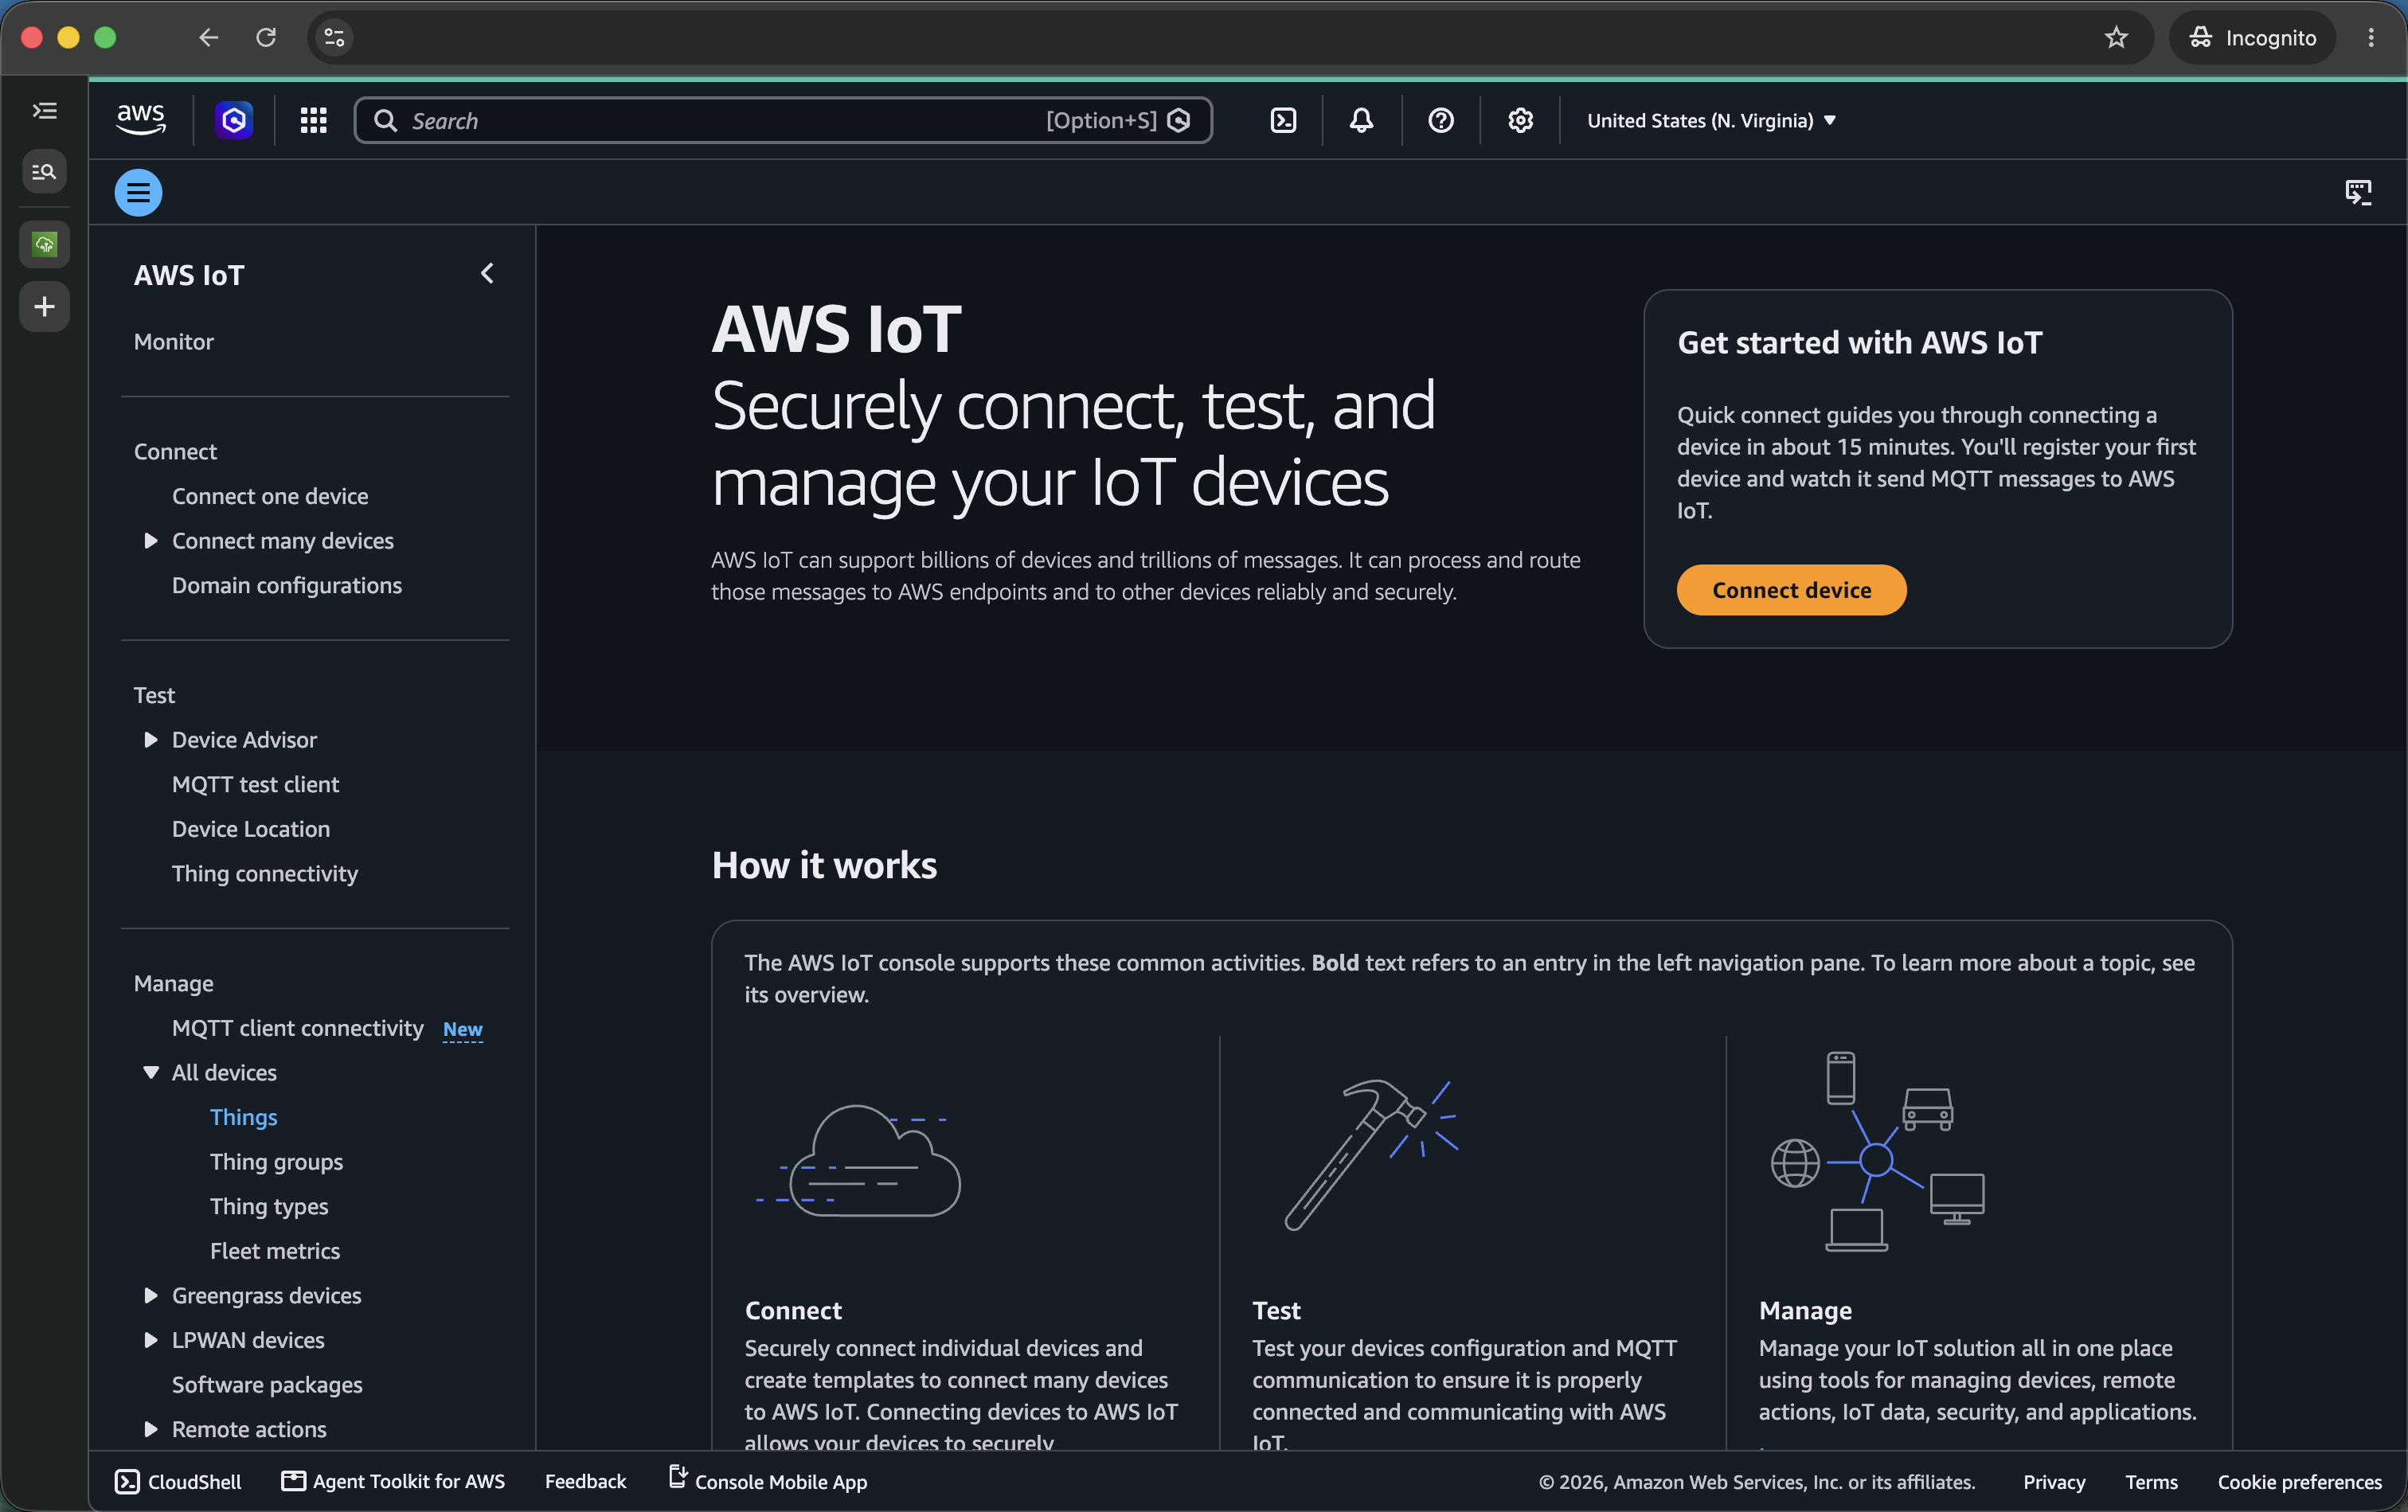The height and width of the screenshot is (1512, 2408).
Task: Expand LPWAN devices arrow
Action: [x=150, y=1340]
